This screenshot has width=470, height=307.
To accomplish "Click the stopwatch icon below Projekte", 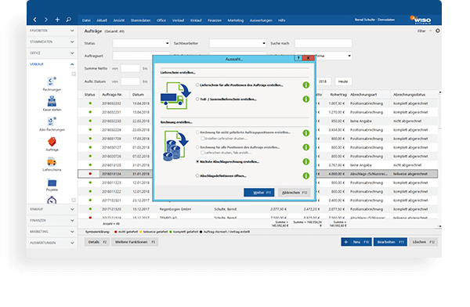I will click(52, 200).
